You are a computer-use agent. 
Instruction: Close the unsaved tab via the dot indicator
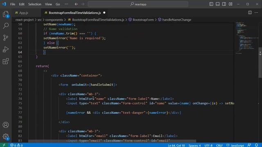click(x=104, y=13)
